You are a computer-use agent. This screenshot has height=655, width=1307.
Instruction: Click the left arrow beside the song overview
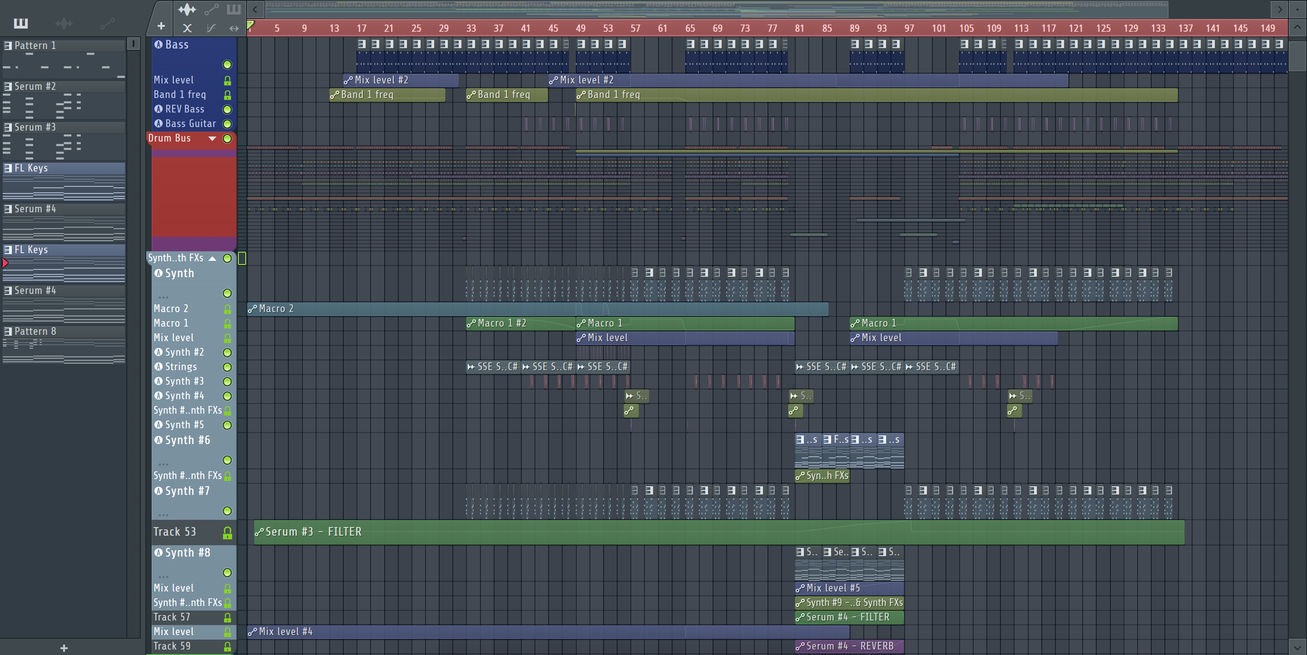point(255,9)
